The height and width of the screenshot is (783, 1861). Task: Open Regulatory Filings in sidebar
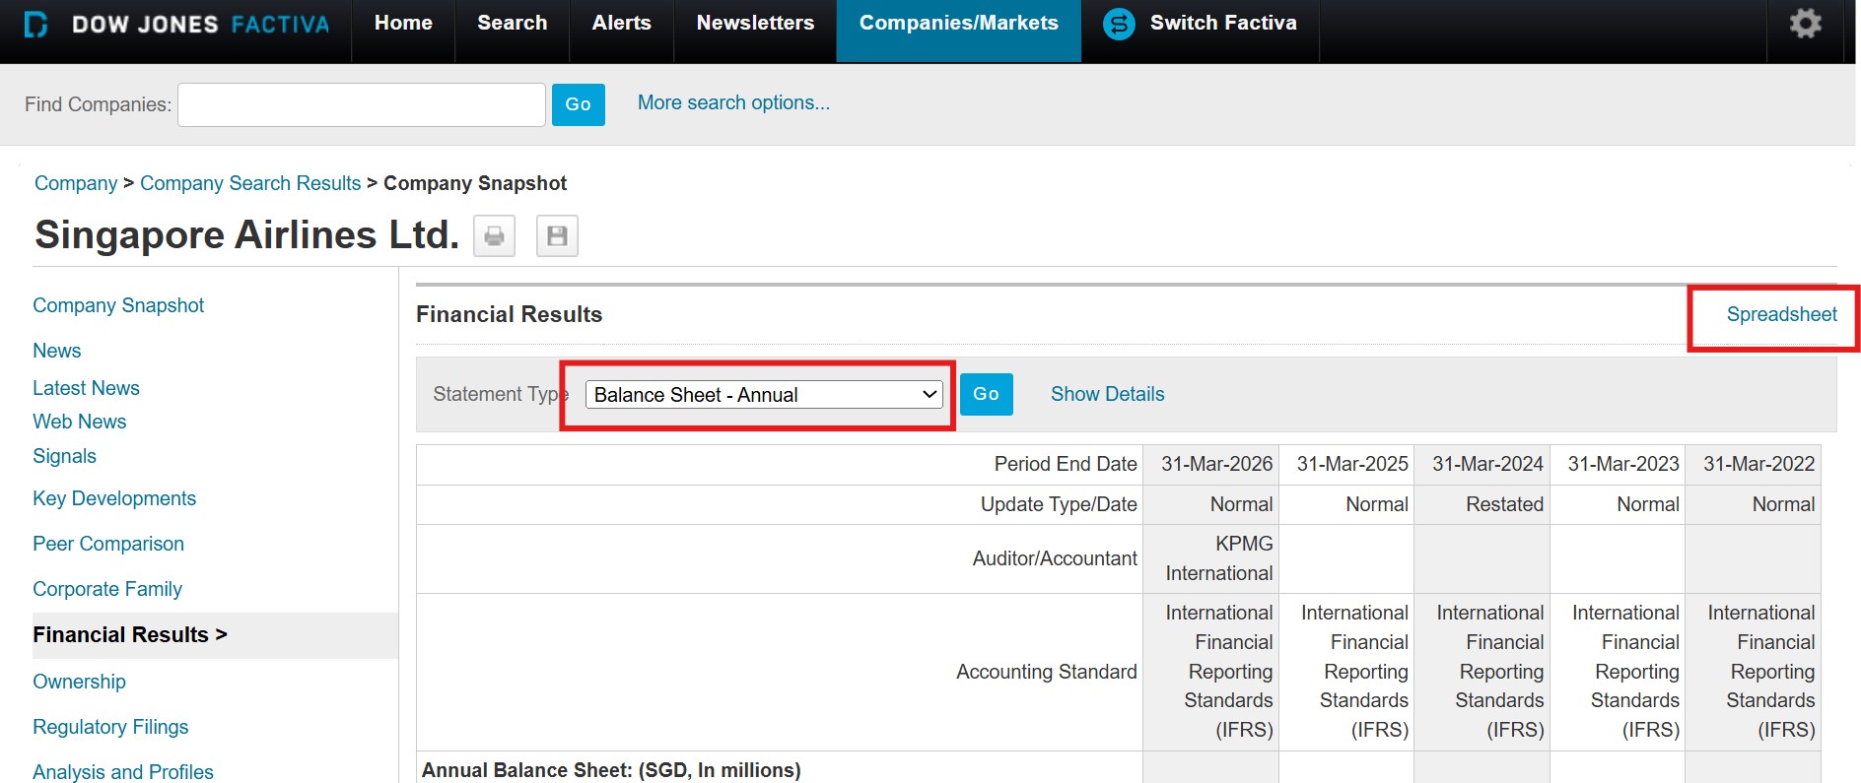[110, 727]
